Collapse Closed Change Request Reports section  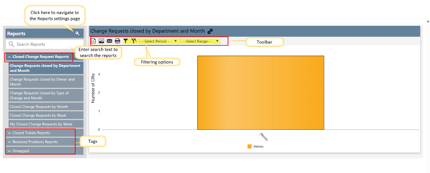point(39,57)
